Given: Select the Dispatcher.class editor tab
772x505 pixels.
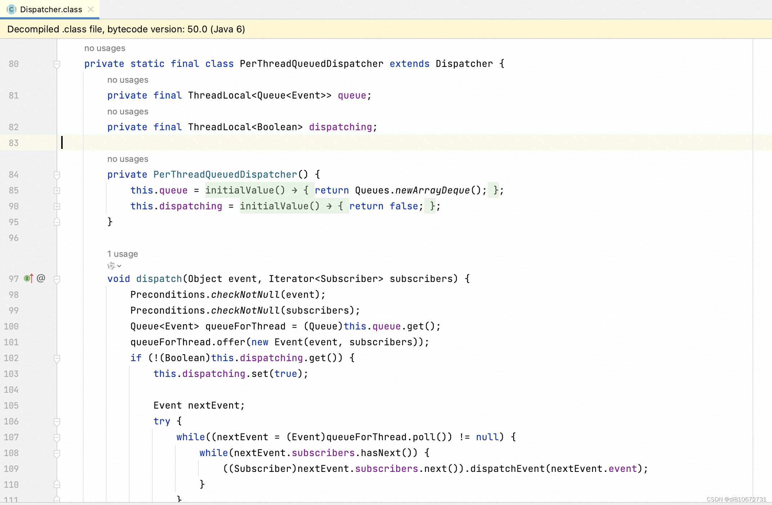Looking at the screenshot, I should tap(51, 9).
